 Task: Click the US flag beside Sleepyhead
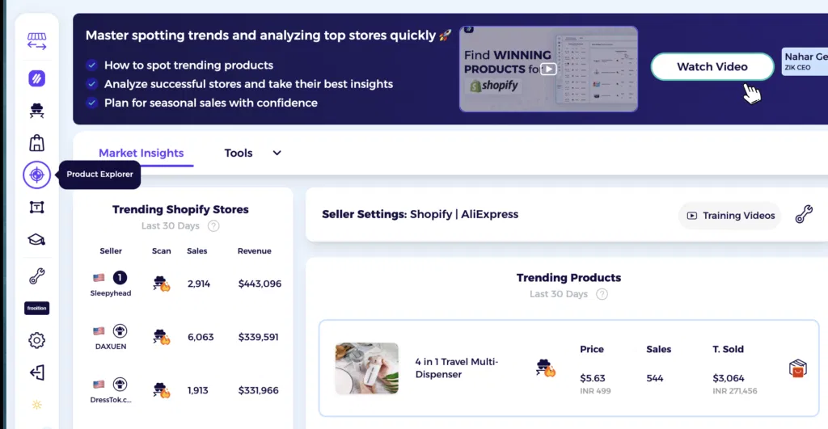[99, 278]
